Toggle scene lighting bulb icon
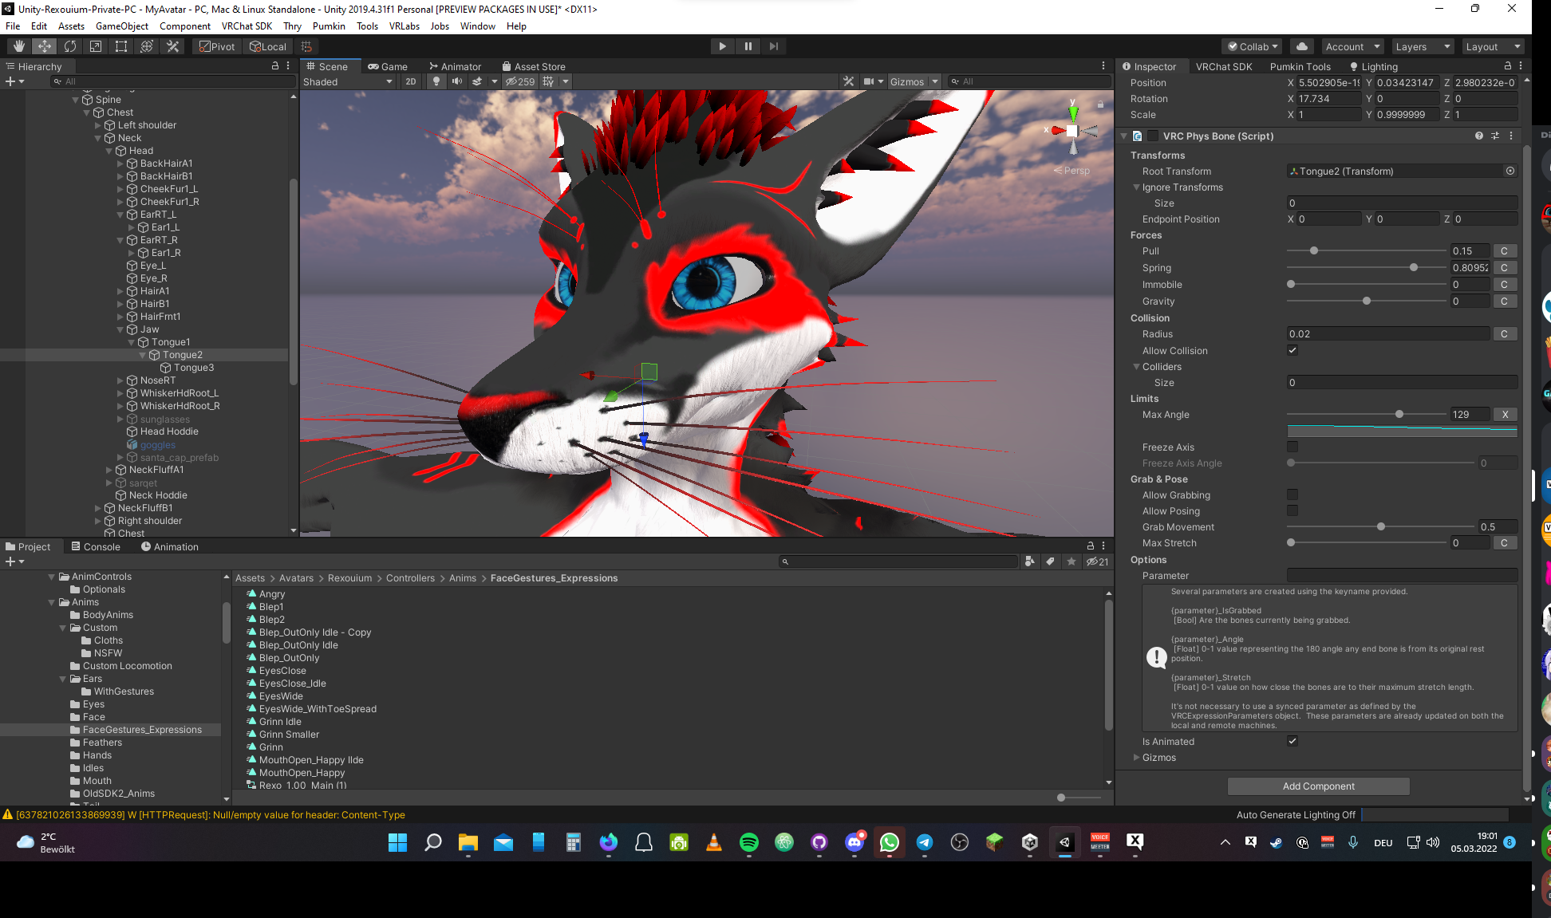The height and width of the screenshot is (918, 1551). [x=436, y=81]
